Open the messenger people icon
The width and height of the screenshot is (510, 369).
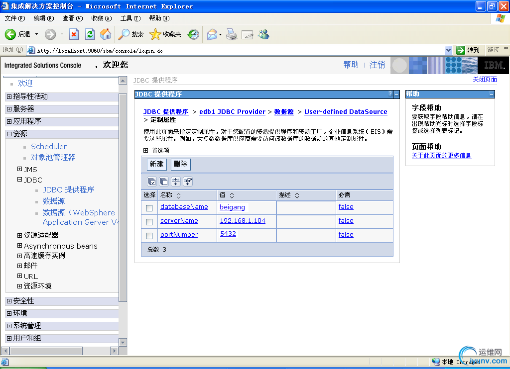(x=264, y=34)
